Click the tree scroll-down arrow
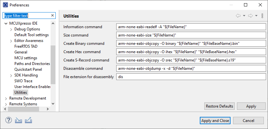The height and width of the screenshot is (129, 268). [x=53, y=104]
